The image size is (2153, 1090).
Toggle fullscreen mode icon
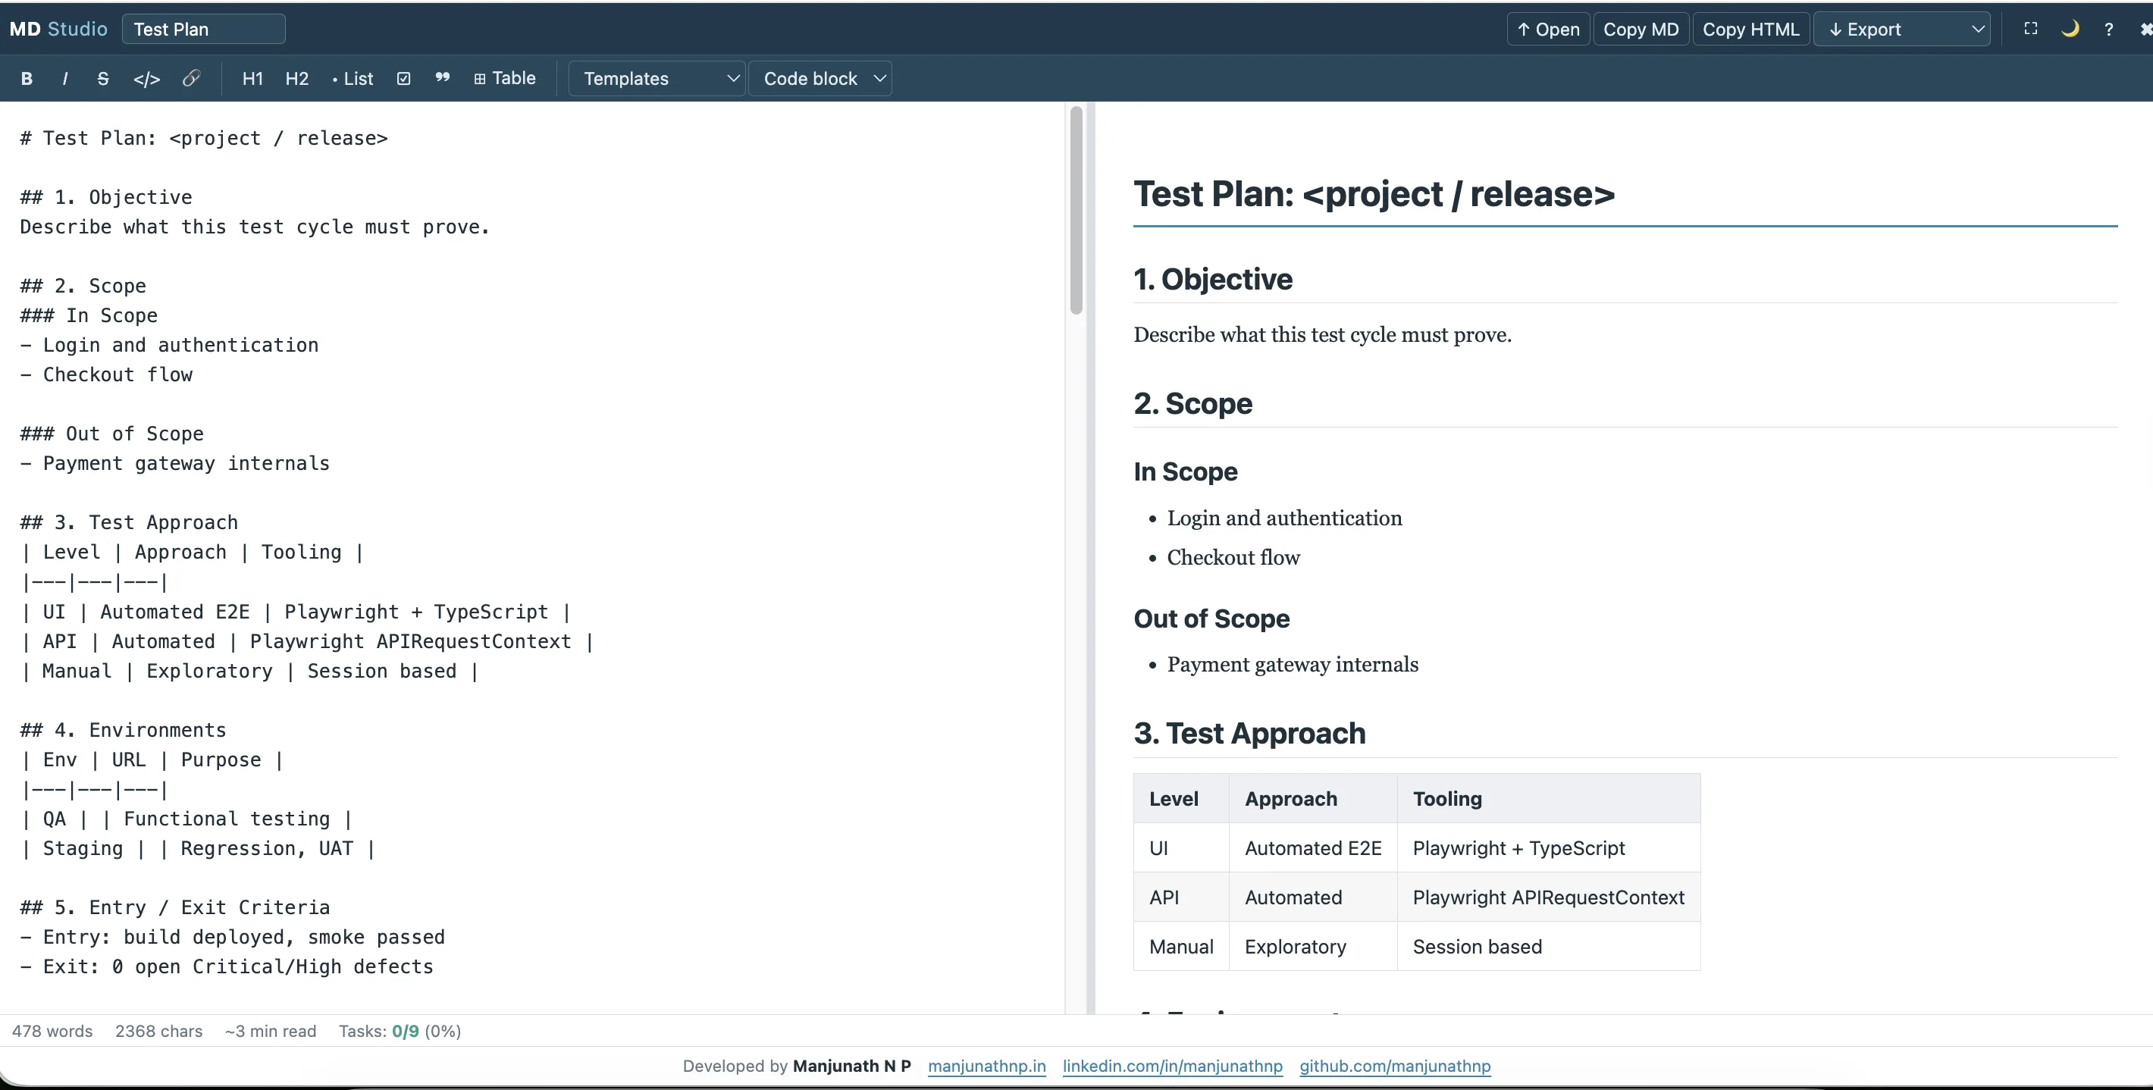click(2030, 30)
